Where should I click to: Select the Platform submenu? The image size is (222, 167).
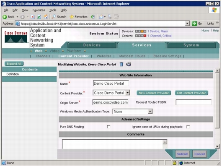74,51
